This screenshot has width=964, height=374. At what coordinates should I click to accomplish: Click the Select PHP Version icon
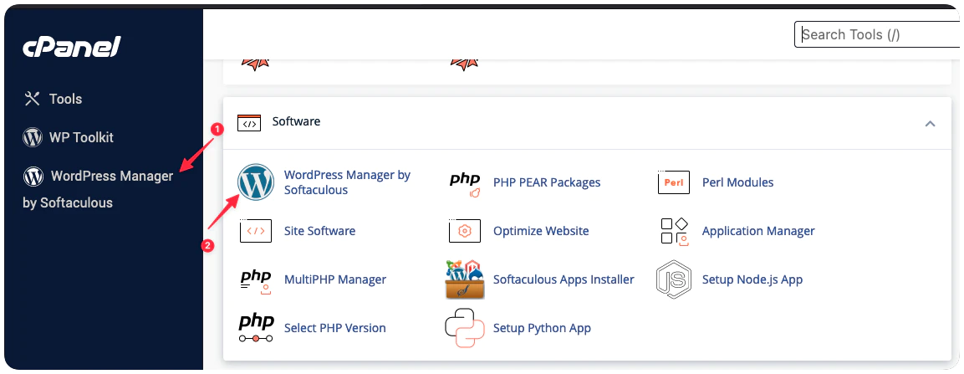point(256,328)
